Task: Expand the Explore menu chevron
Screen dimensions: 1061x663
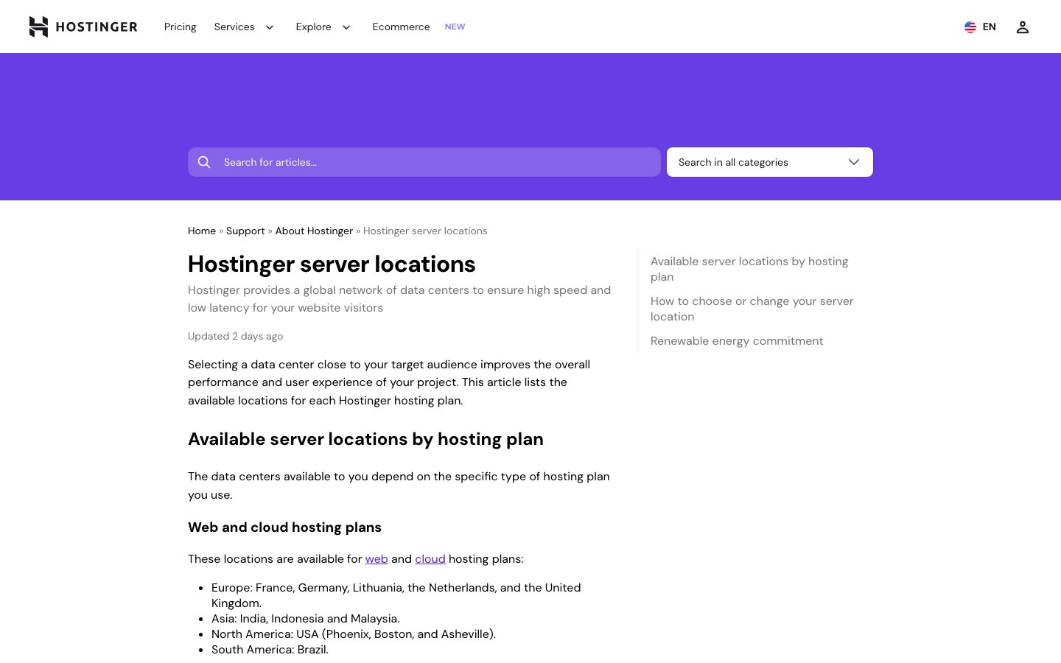Action: (x=346, y=27)
